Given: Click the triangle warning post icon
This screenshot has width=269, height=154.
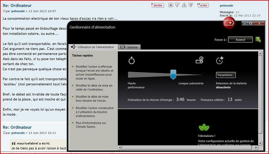Looking at the screenshot, I should point(184,5).
